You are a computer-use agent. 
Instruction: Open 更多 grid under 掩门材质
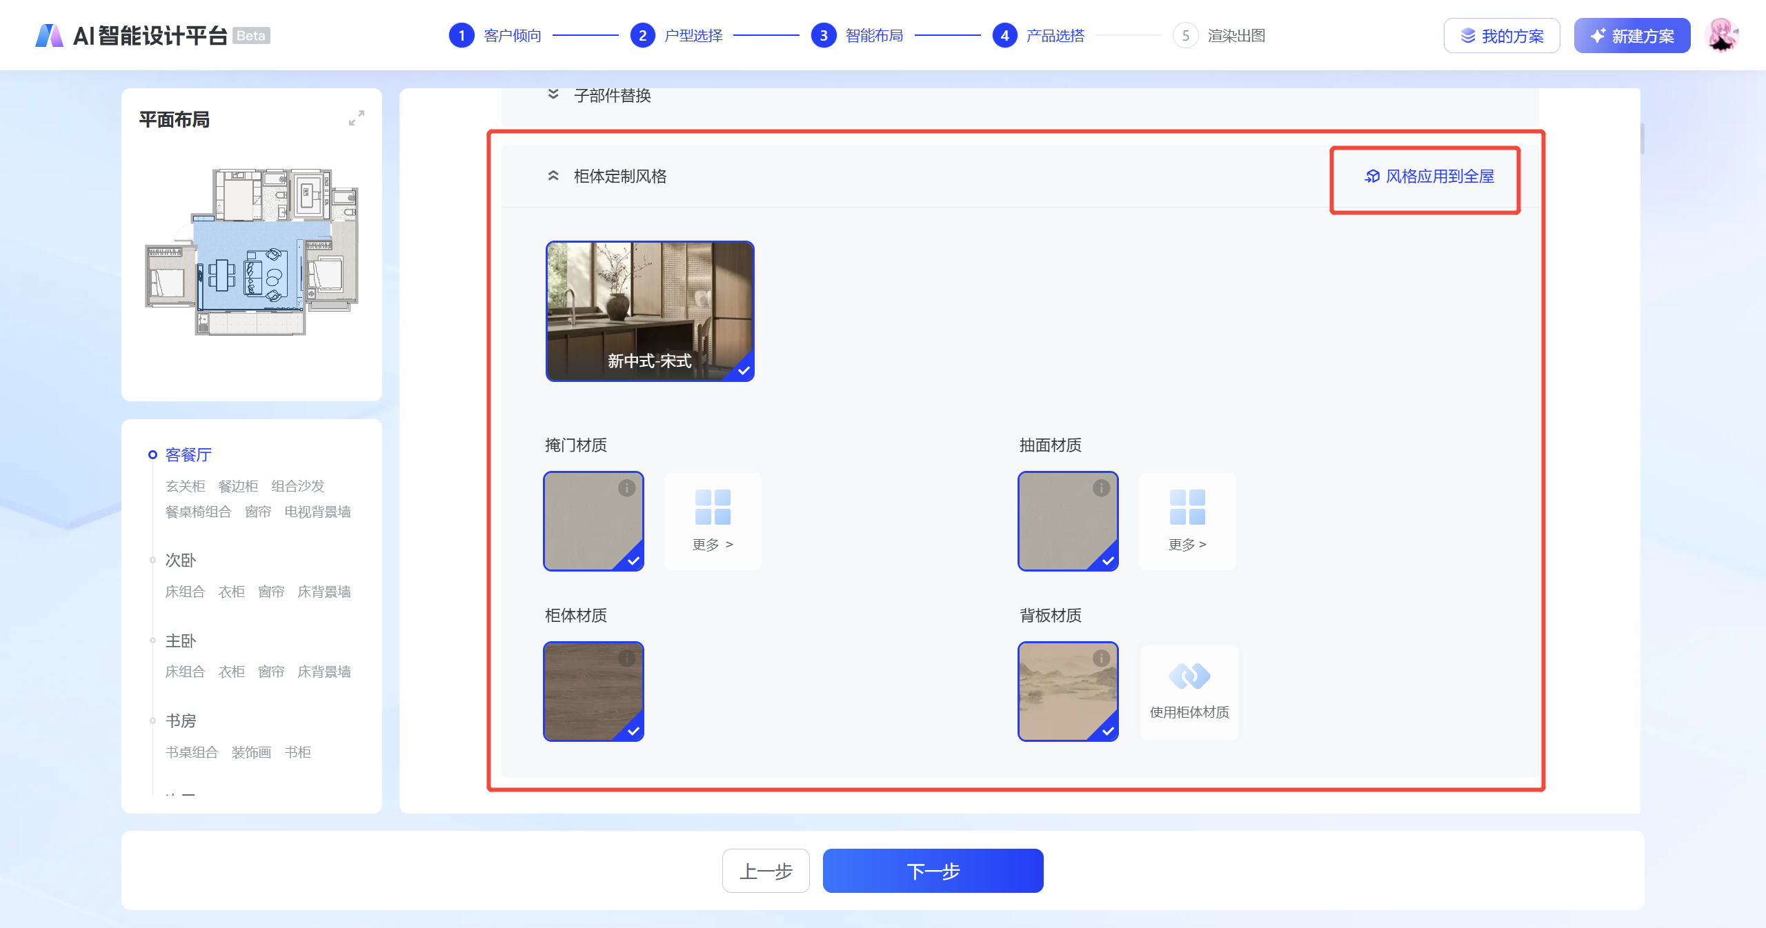click(x=713, y=521)
